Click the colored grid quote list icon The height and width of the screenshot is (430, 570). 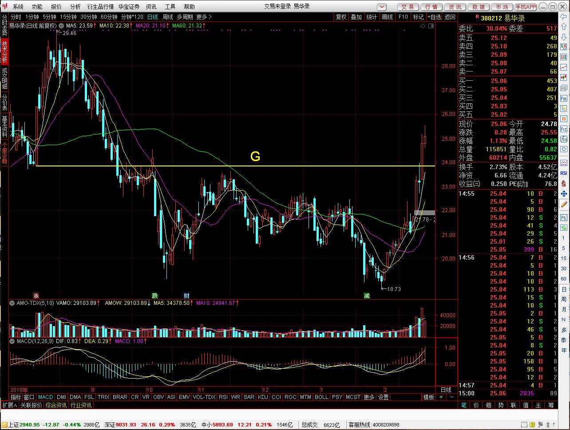[x=564, y=57]
